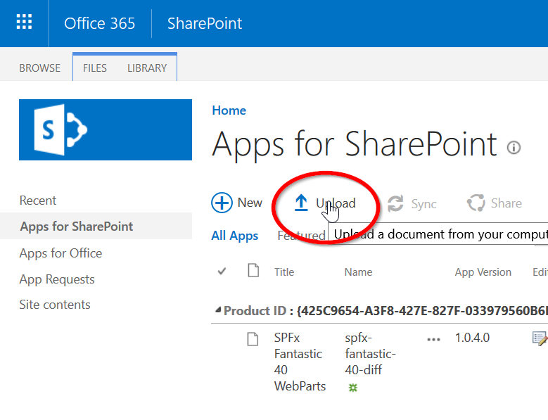Click the Upload arrow icon
Viewport: 548px width, 420px height.
(x=301, y=203)
